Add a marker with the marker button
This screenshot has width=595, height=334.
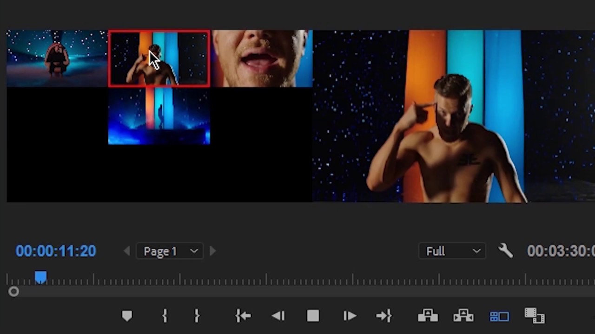coord(127,316)
